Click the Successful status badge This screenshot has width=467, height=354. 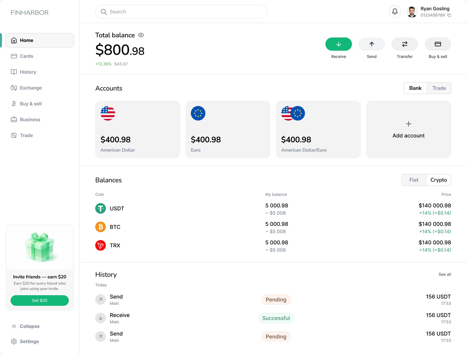click(x=276, y=318)
